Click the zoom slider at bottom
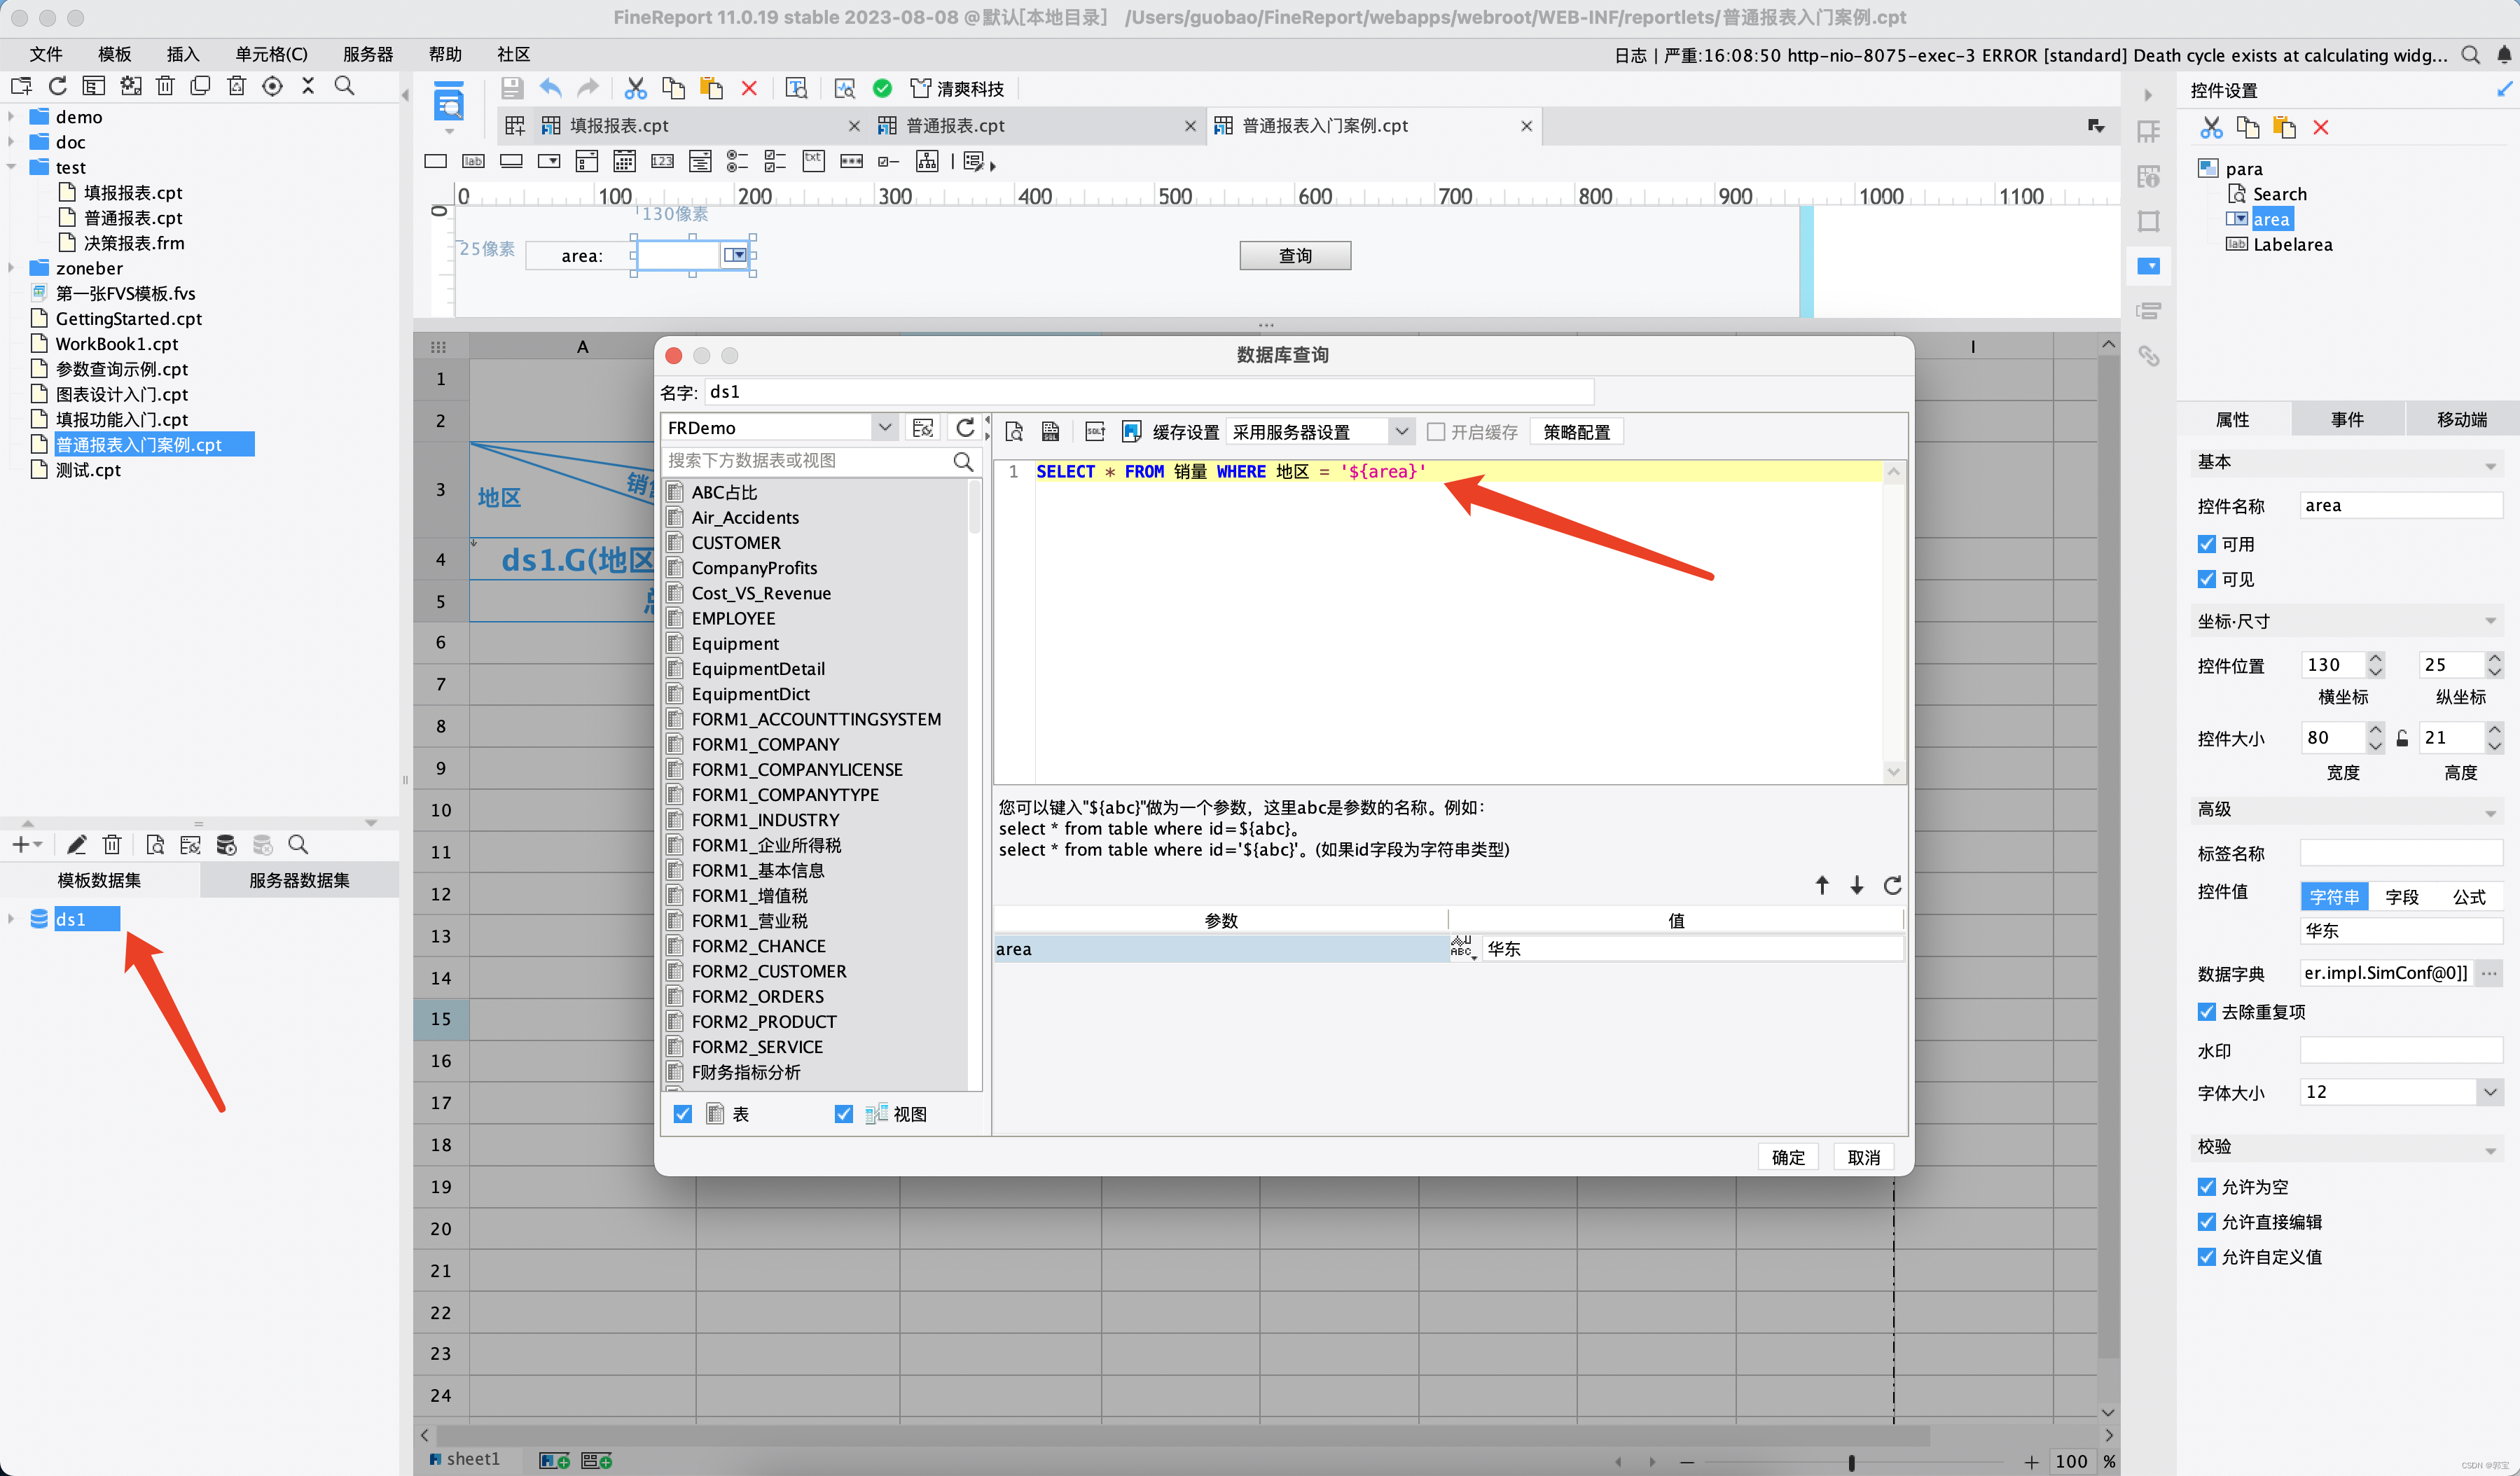2520x1476 pixels. (1851, 1462)
